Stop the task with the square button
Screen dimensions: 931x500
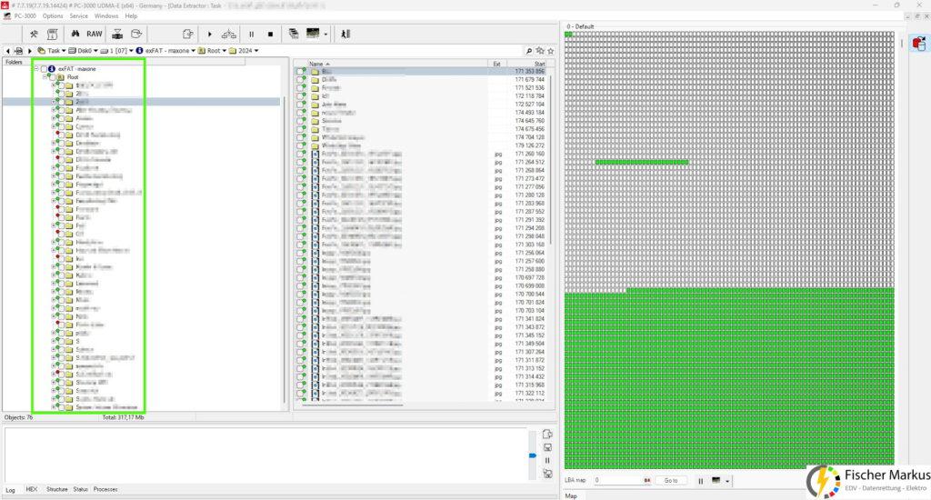tap(270, 34)
